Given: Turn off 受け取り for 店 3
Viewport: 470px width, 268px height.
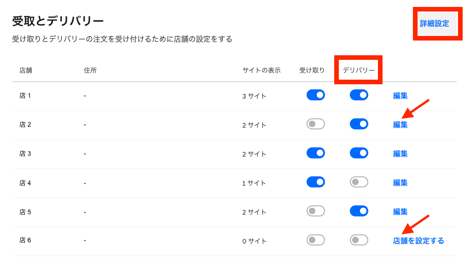Looking at the screenshot, I should coord(316,153).
